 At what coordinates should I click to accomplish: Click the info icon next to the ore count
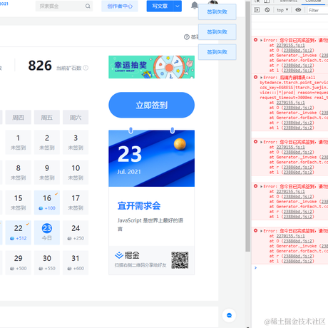tap(86, 68)
